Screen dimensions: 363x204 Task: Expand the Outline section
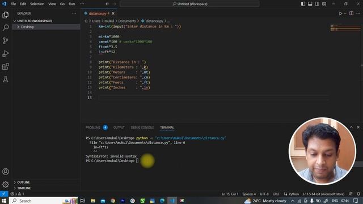(x=46, y=182)
